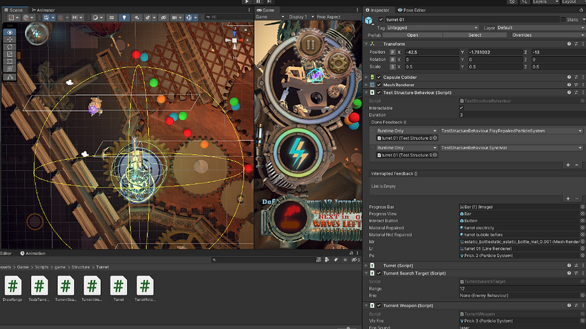Viewport: 586px width, 329px height.
Task: Switch to the Pose Editor tab
Action: [411, 10]
